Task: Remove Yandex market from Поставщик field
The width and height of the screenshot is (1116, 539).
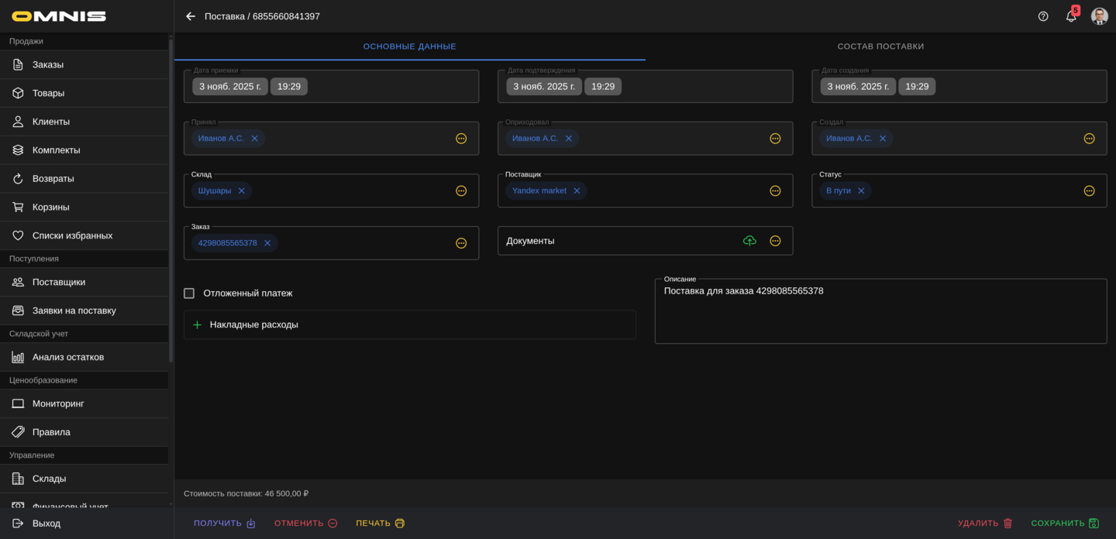Action: [577, 191]
